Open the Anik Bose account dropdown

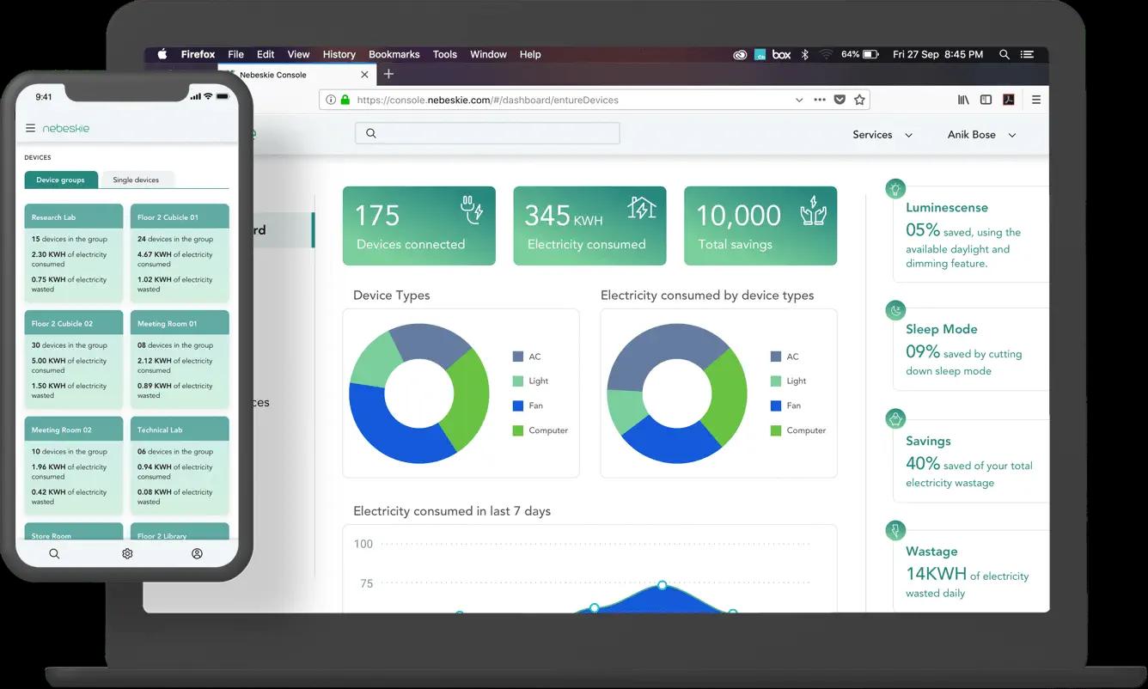click(981, 135)
